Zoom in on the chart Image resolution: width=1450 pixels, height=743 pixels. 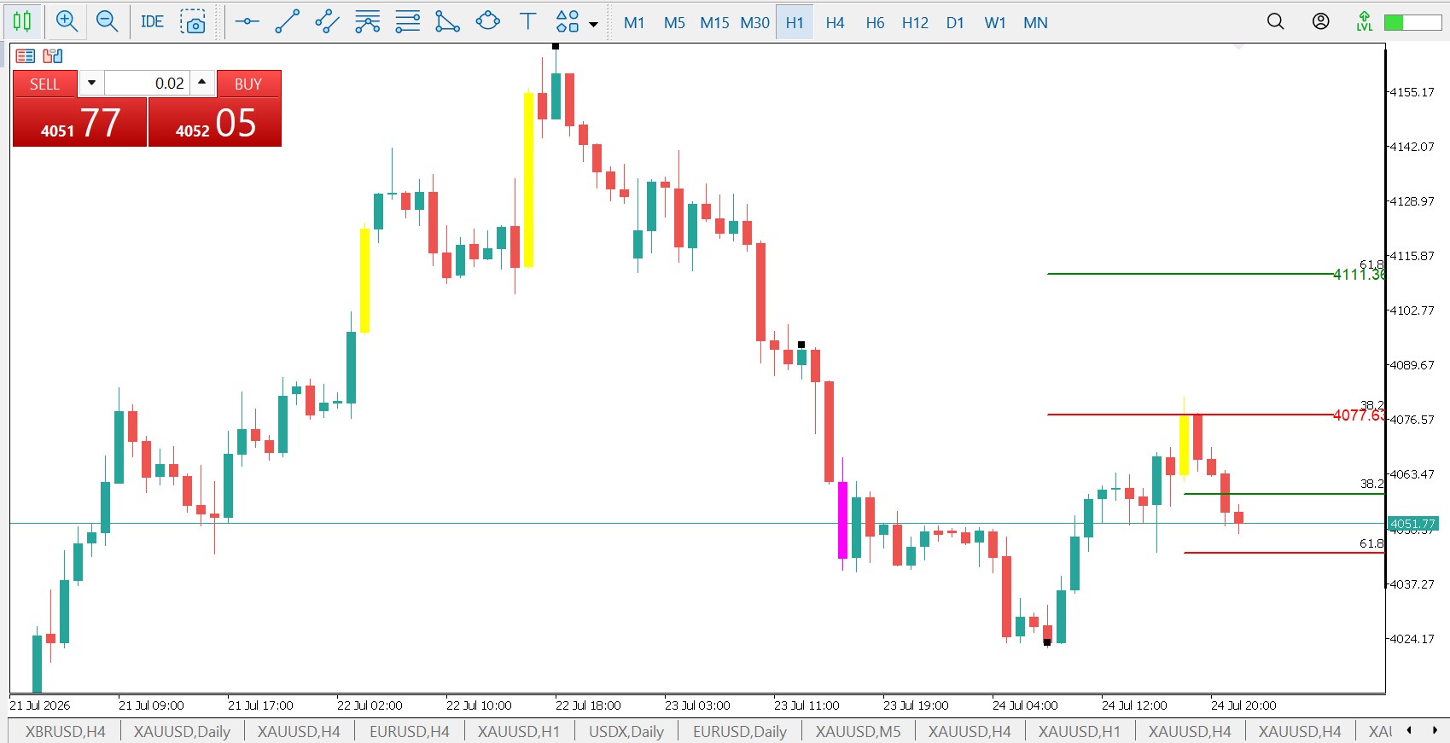point(67,22)
